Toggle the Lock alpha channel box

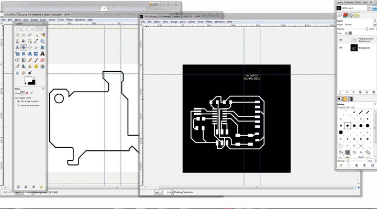click(x=350, y=33)
